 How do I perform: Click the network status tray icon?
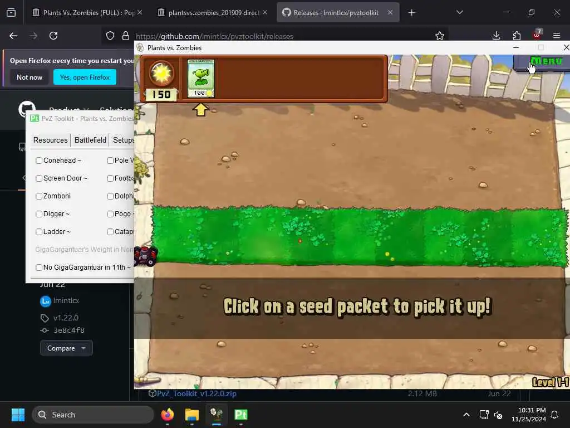[484, 415]
